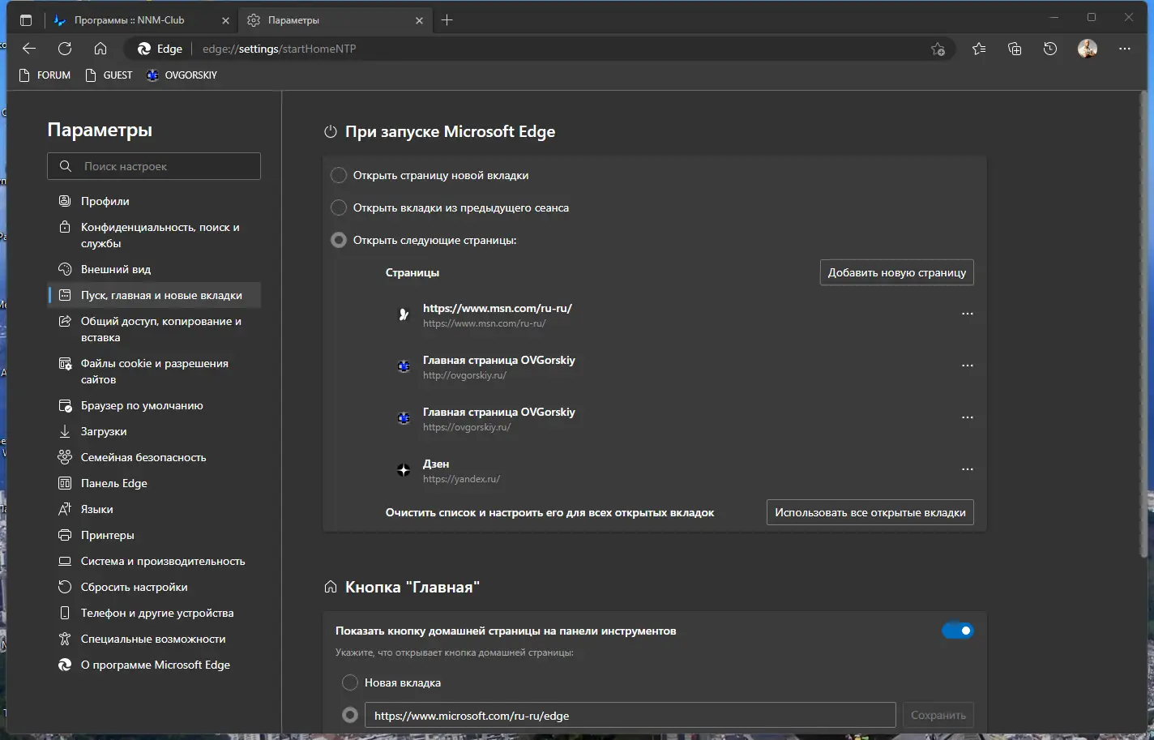Switch to the NNM-Club tab
Screen dimensions: 1154x740
point(130,20)
